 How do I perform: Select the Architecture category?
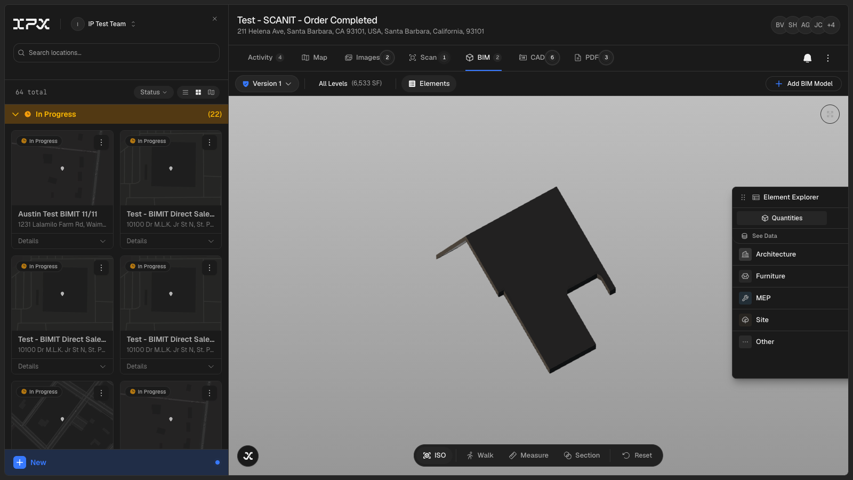pyautogui.click(x=790, y=254)
